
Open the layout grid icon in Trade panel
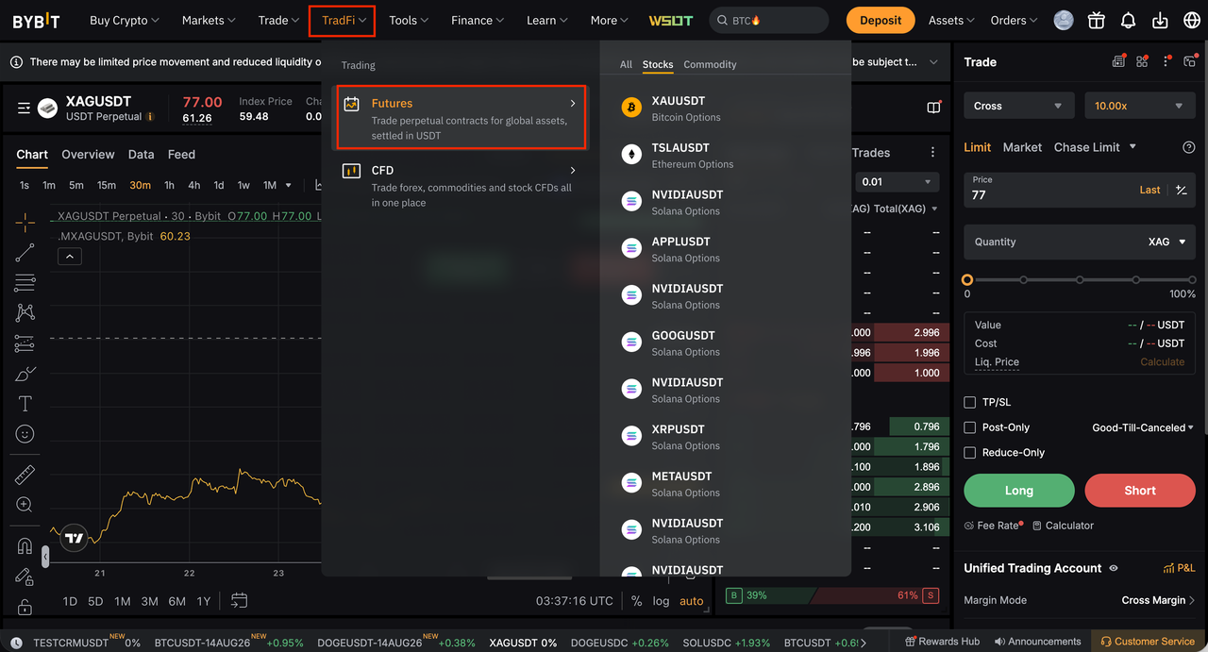click(1142, 61)
